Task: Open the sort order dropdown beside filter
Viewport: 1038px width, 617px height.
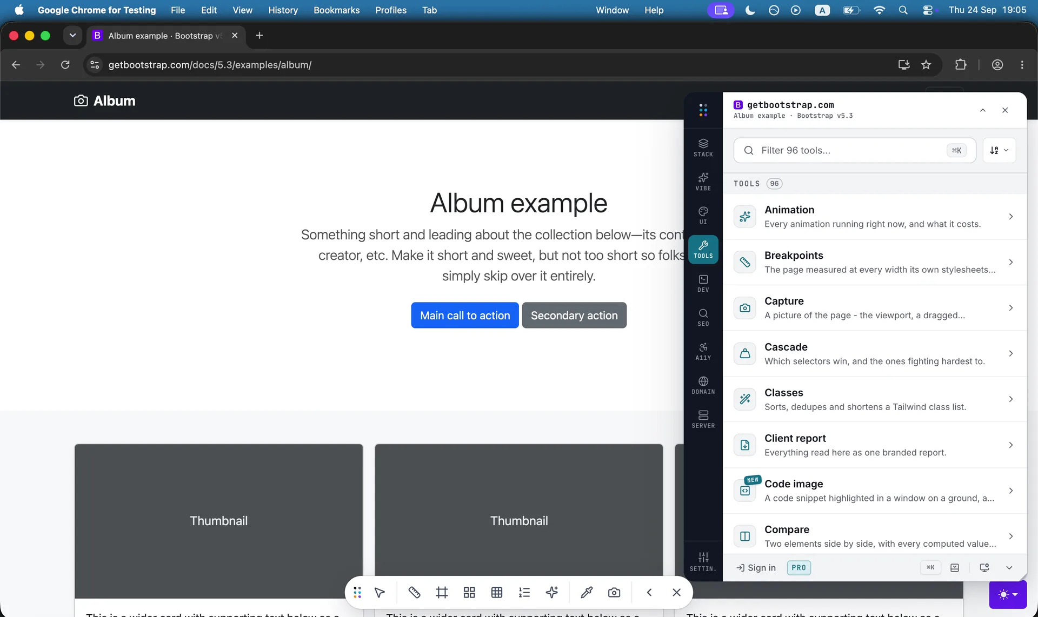Action: click(999, 150)
